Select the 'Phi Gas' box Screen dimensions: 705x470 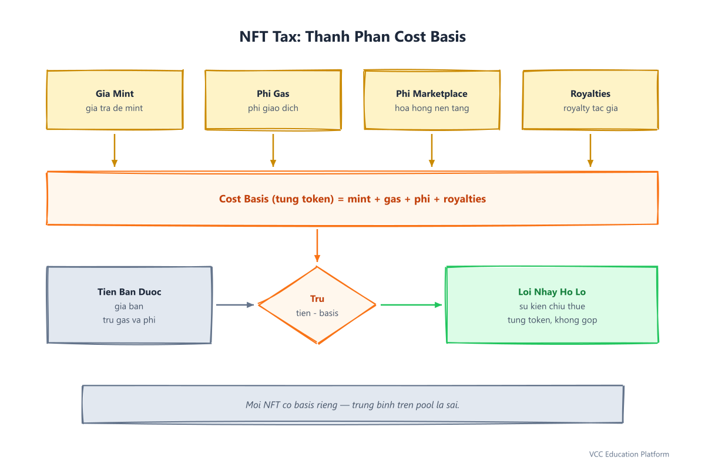(273, 100)
